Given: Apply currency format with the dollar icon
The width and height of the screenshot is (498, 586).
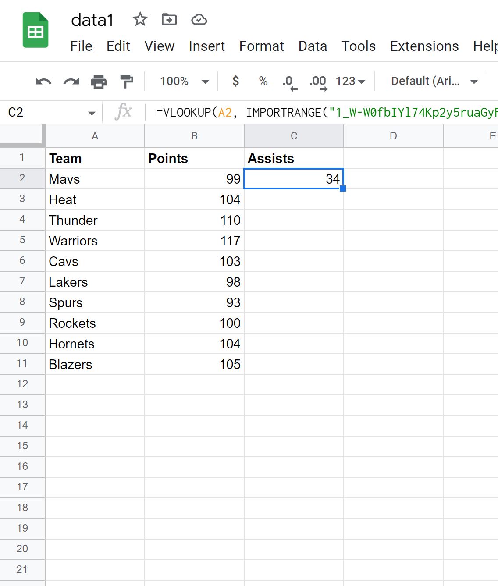Looking at the screenshot, I should pos(235,81).
